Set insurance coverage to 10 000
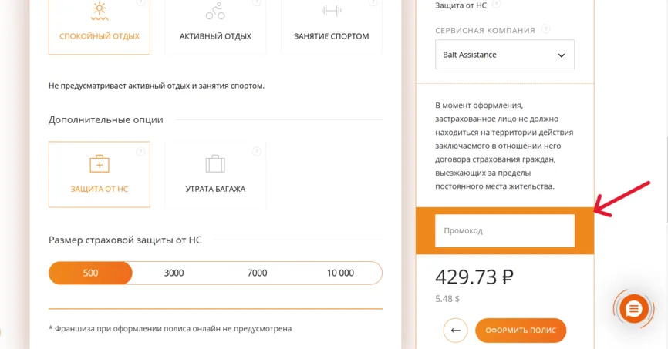The height and width of the screenshot is (349, 668). point(340,273)
